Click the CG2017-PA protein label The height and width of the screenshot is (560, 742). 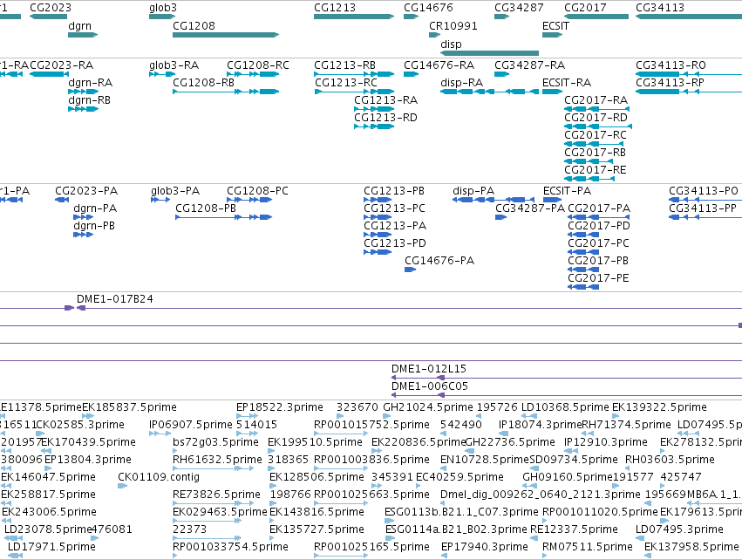[x=599, y=208]
